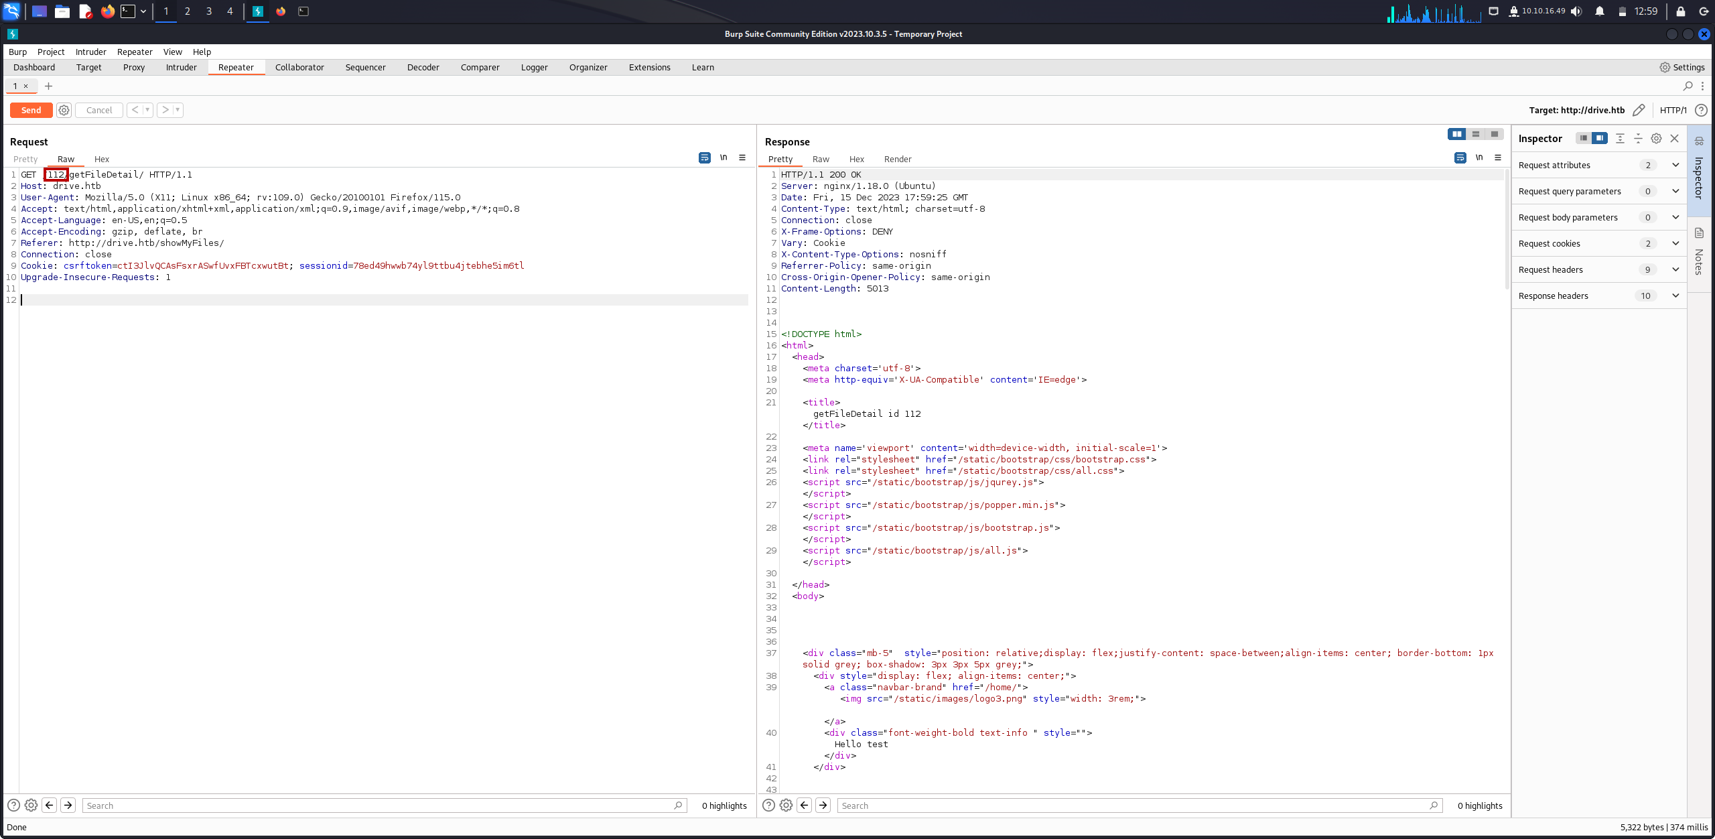Click the Send request button
The image size is (1715, 839).
[x=31, y=110]
